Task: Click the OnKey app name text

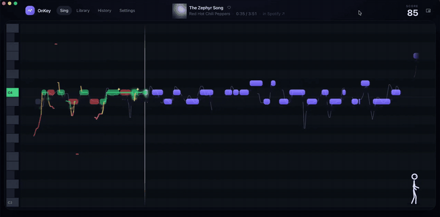Action: pos(44,11)
